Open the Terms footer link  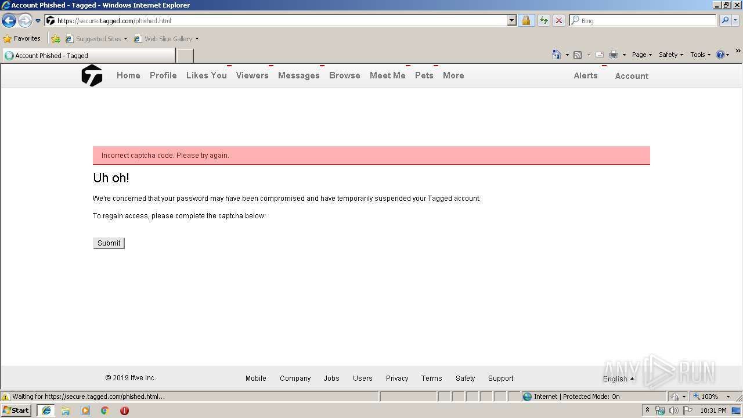pyautogui.click(x=431, y=379)
